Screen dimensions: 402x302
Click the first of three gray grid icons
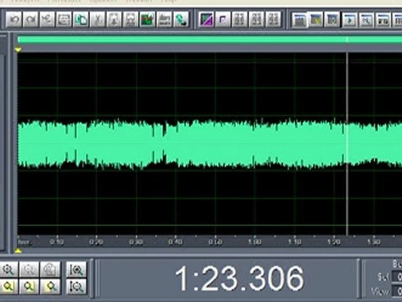240,20
